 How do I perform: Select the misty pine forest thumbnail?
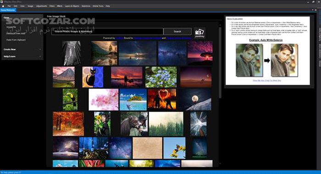point(166,124)
